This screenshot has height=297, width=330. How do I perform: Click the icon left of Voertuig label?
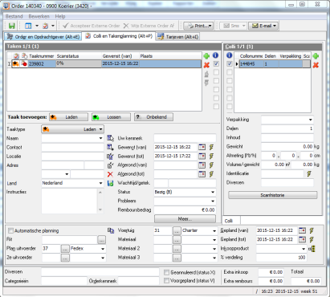coord(111,230)
